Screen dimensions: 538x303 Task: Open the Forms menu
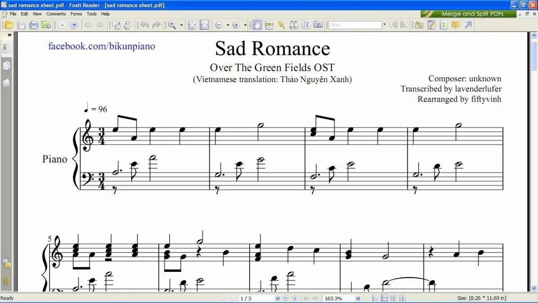coord(76,14)
